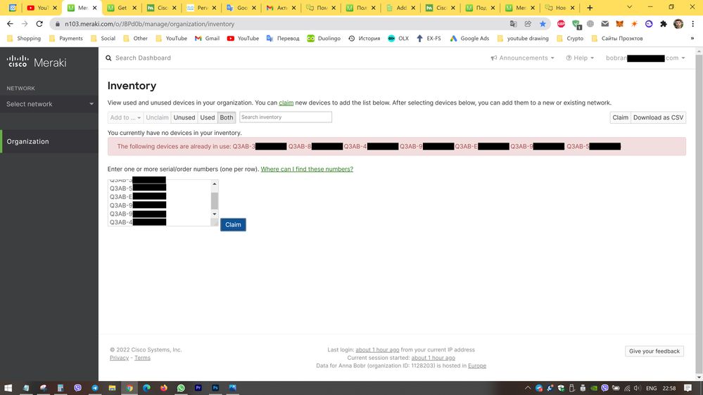Open the MetaMask fox extension
The height and width of the screenshot is (395, 703).
click(x=619, y=24)
